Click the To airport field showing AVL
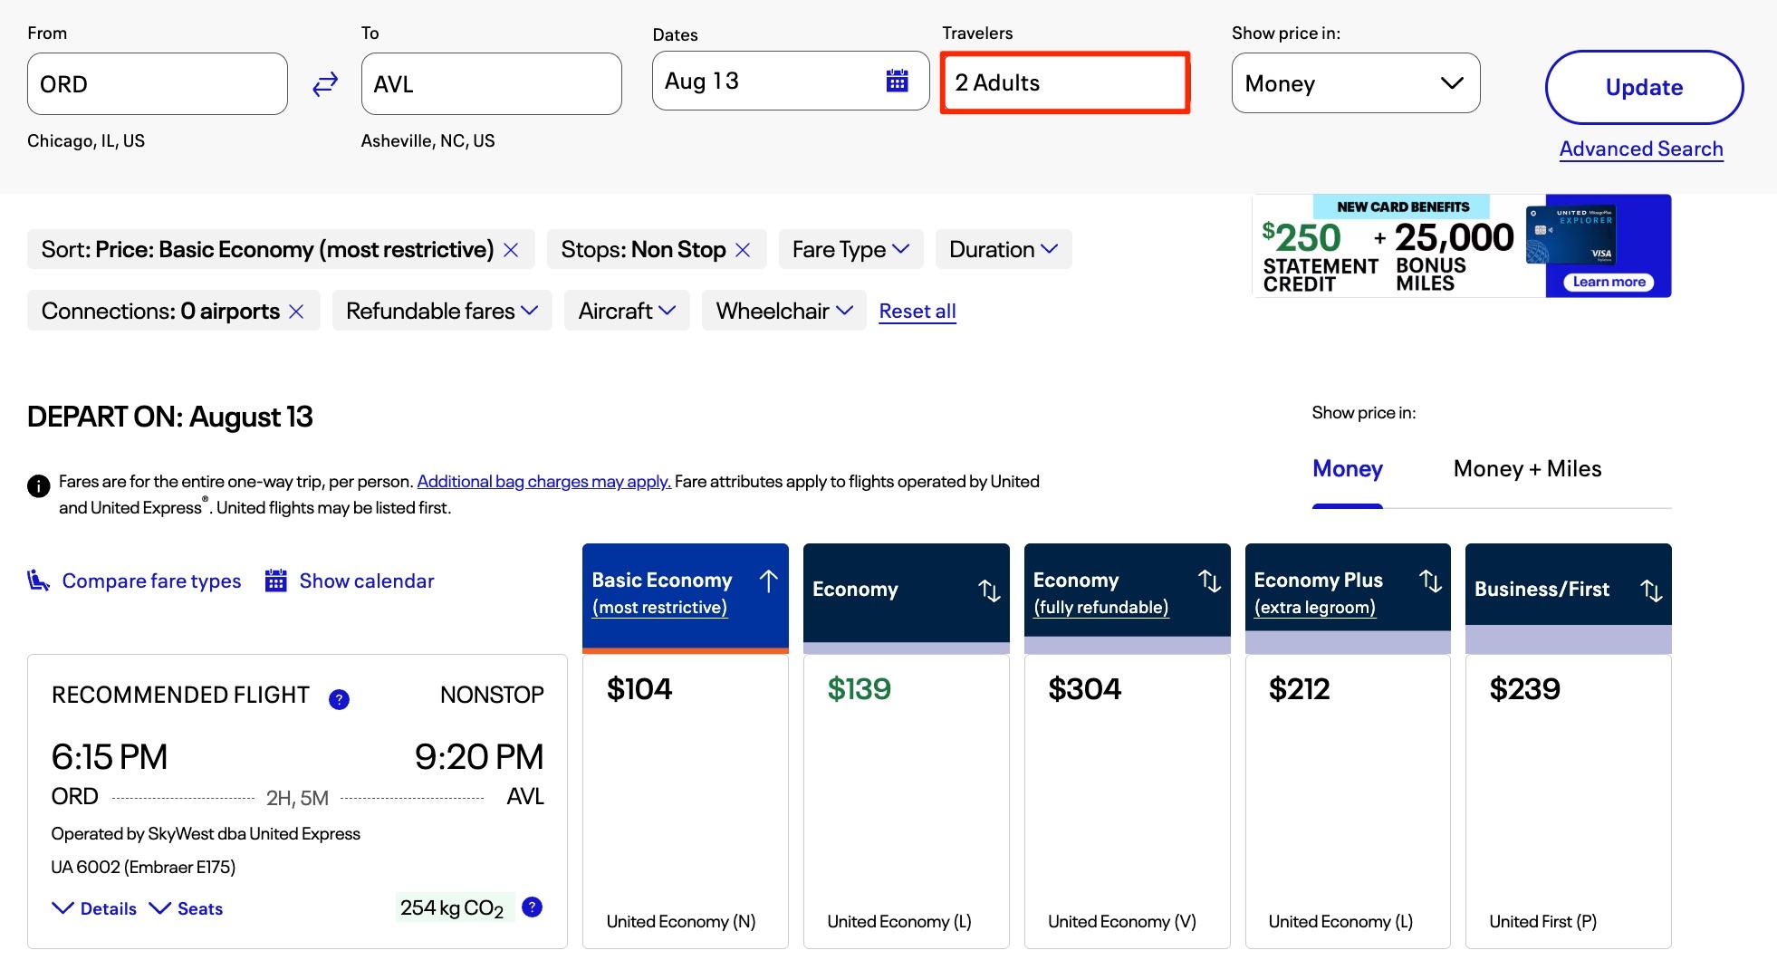Viewport: 1777px width, 960px height. click(491, 83)
